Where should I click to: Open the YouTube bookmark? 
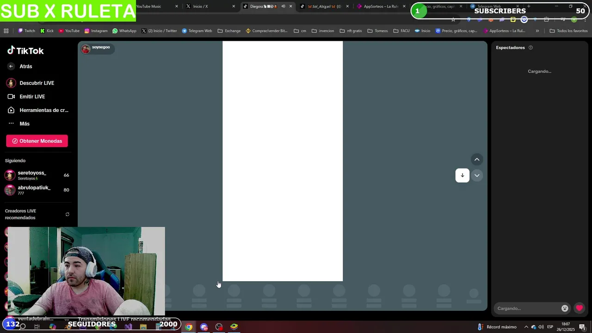coord(69,31)
